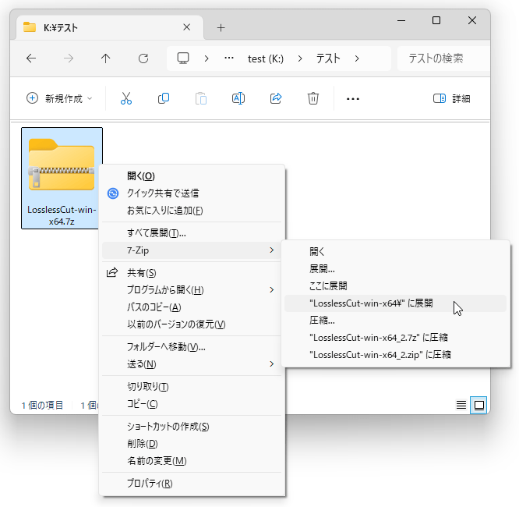The height and width of the screenshot is (507, 519).
Task: Click the Share icon in toolbar
Action: click(x=276, y=98)
